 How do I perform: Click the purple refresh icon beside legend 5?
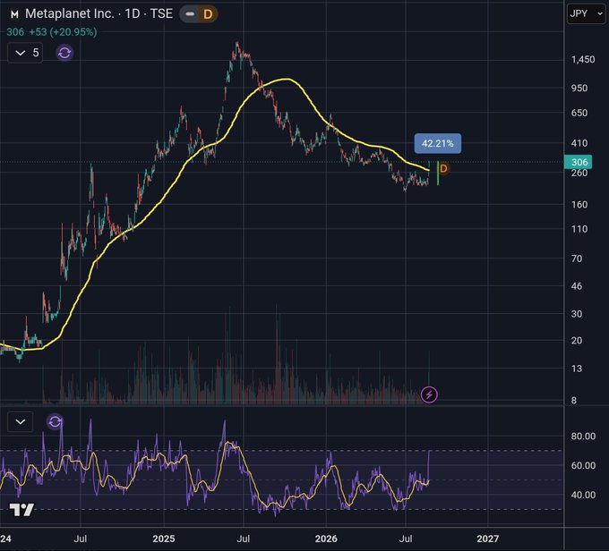coord(64,53)
